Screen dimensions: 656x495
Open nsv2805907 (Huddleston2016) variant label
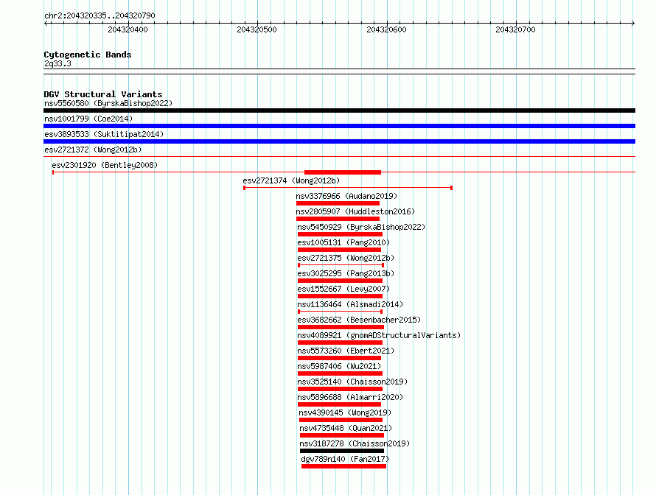[355, 211]
